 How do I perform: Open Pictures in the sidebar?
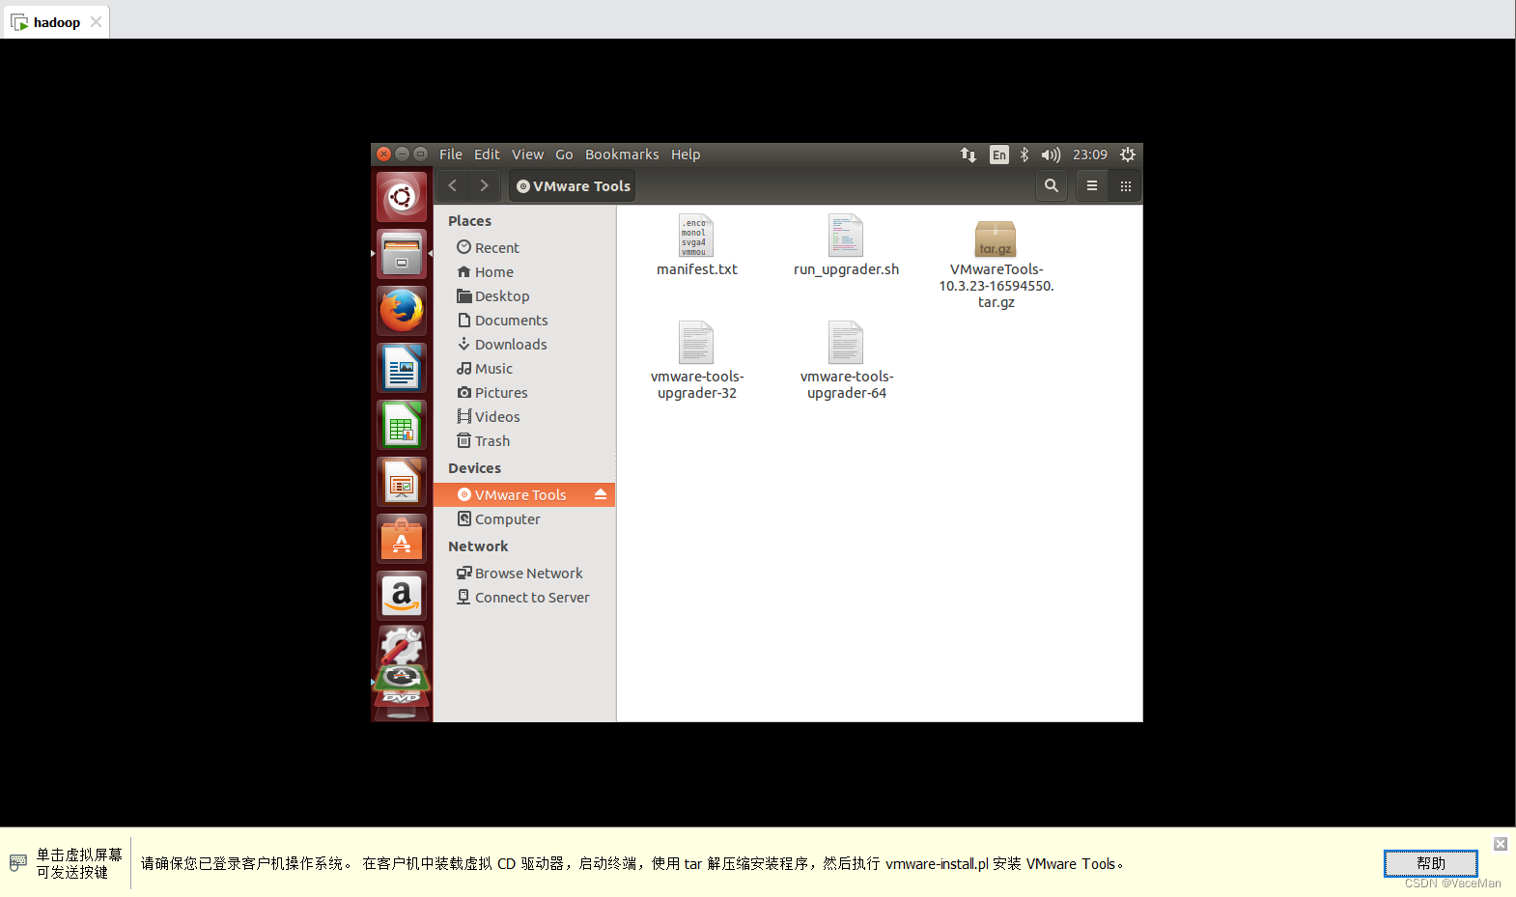(x=524, y=393)
